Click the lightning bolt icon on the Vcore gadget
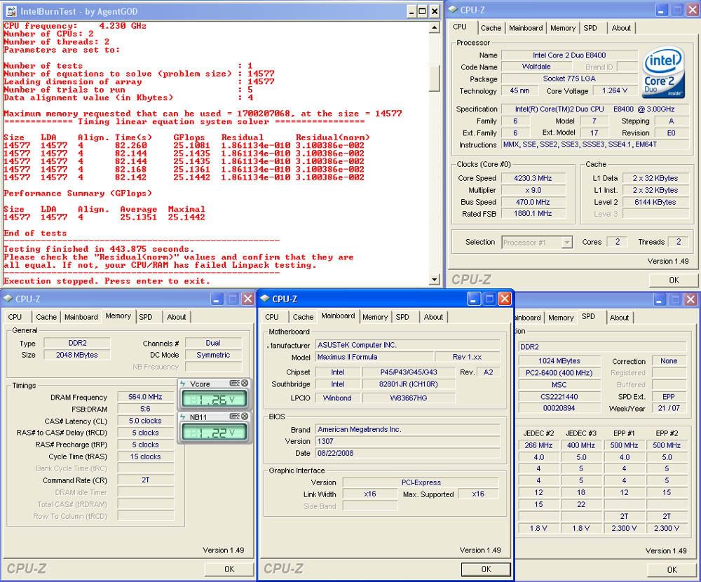This screenshot has height=582, width=701. coord(183,384)
